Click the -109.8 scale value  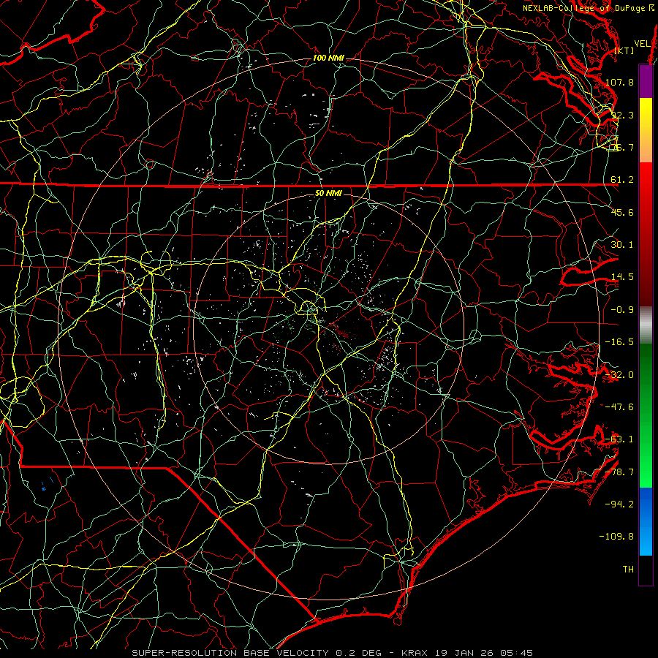click(x=616, y=537)
